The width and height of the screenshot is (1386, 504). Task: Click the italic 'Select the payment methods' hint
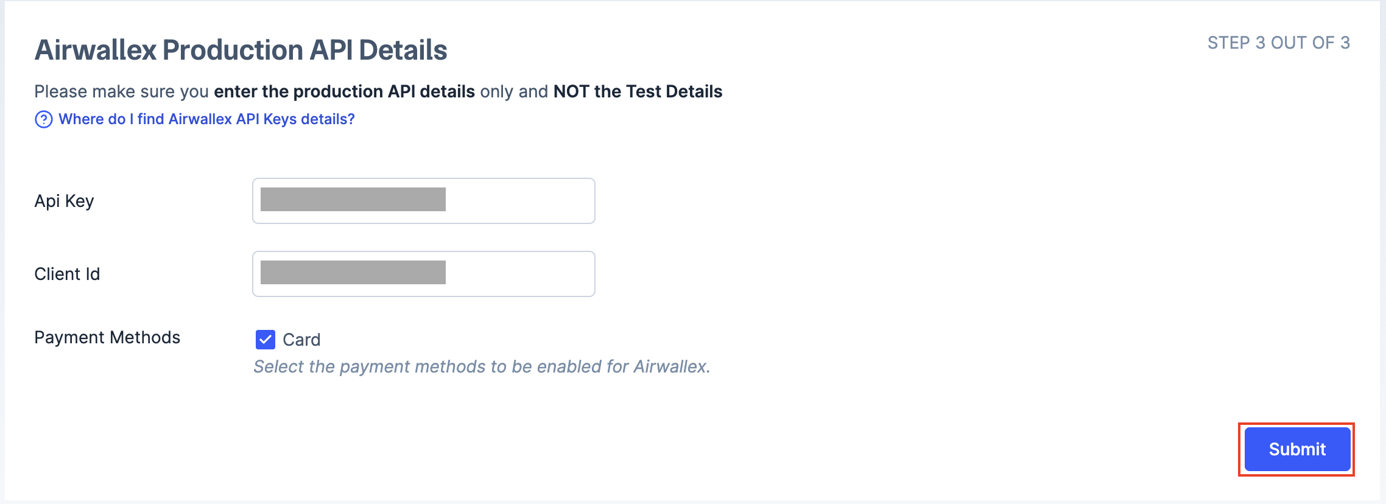[x=482, y=366]
